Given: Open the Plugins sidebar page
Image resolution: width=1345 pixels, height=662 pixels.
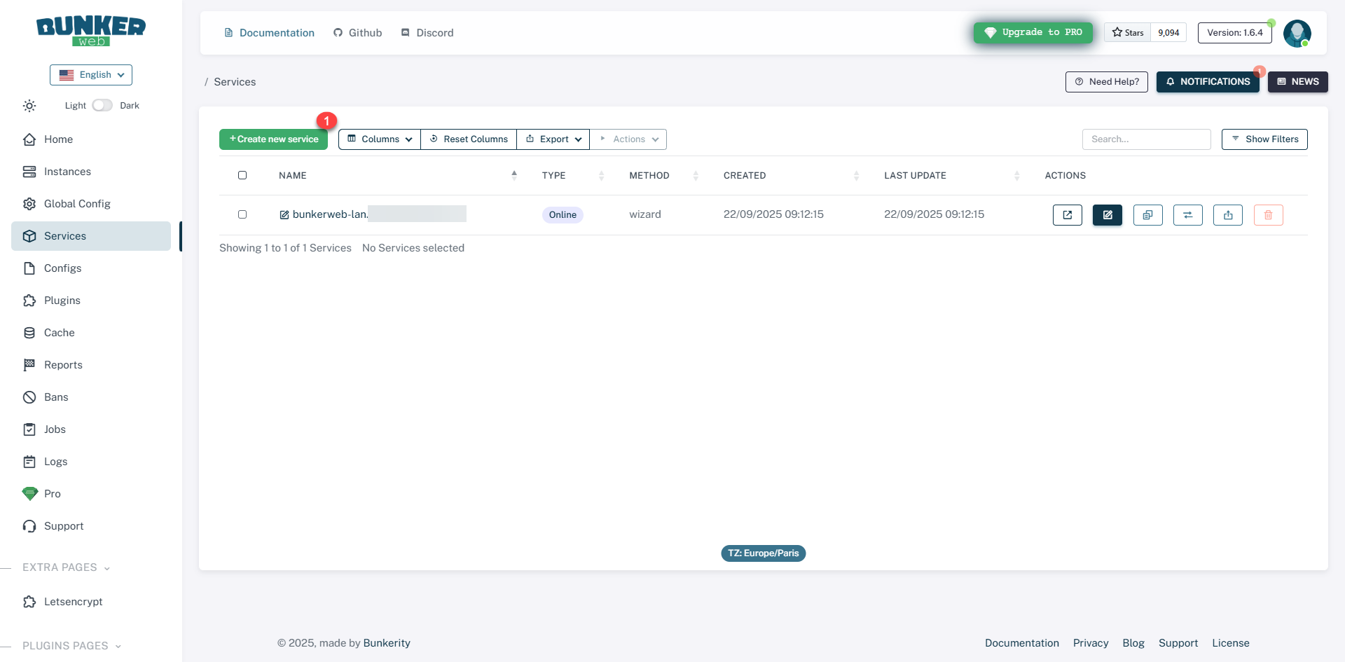Looking at the screenshot, I should pyautogui.click(x=62, y=301).
